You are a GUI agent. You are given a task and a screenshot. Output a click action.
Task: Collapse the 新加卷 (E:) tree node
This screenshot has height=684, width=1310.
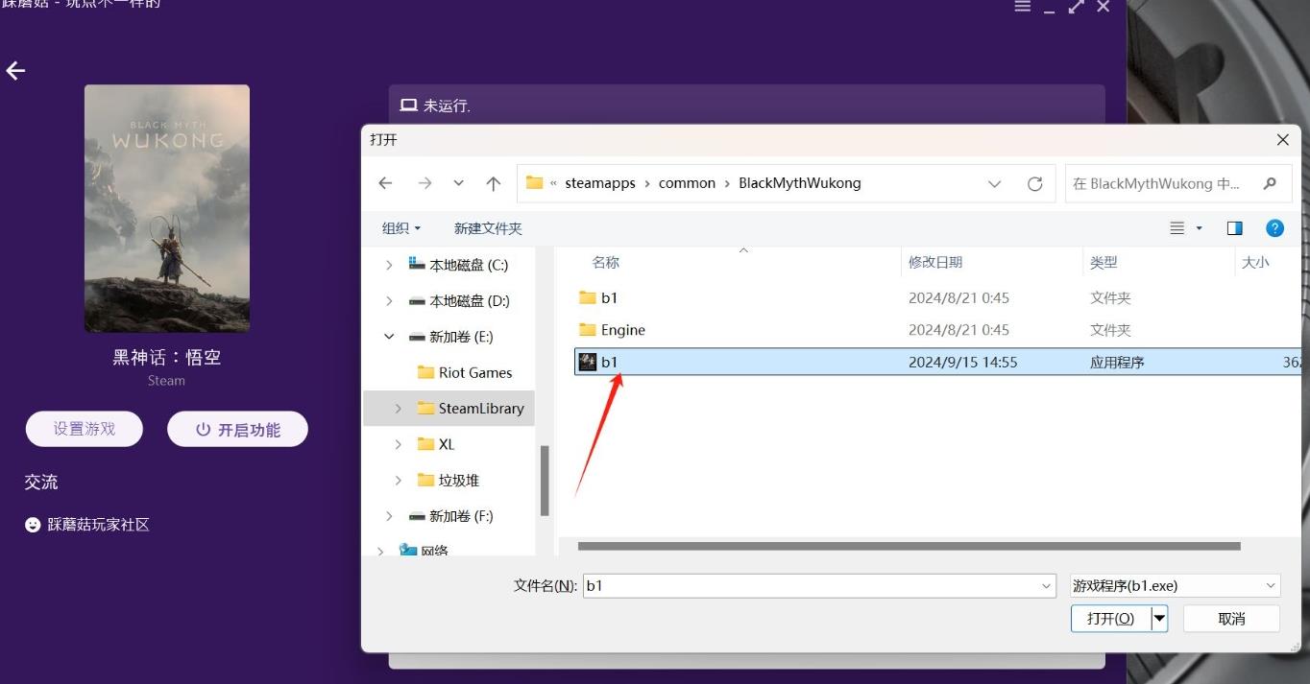[x=389, y=337]
